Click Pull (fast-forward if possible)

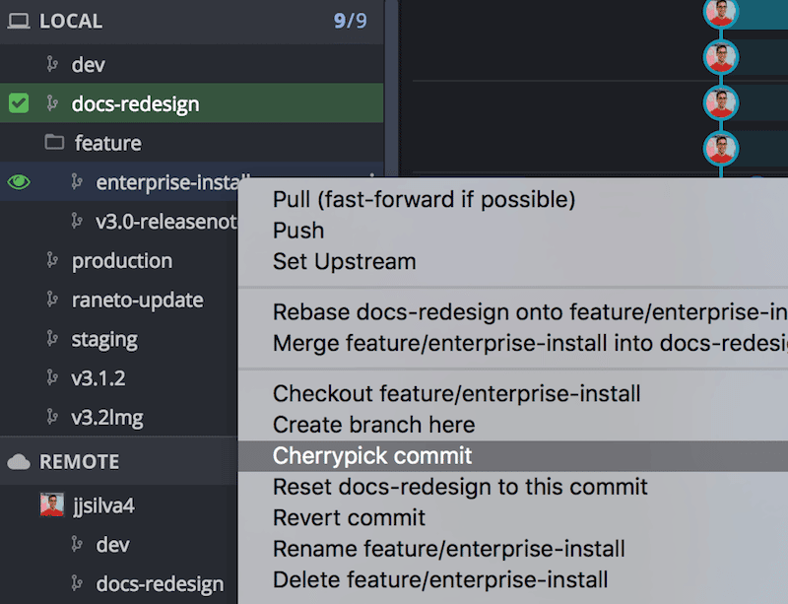[424, 198]
